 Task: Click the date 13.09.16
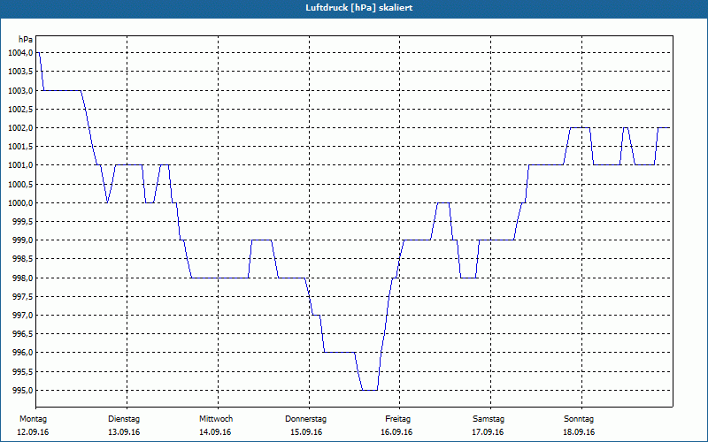(124, 432)
